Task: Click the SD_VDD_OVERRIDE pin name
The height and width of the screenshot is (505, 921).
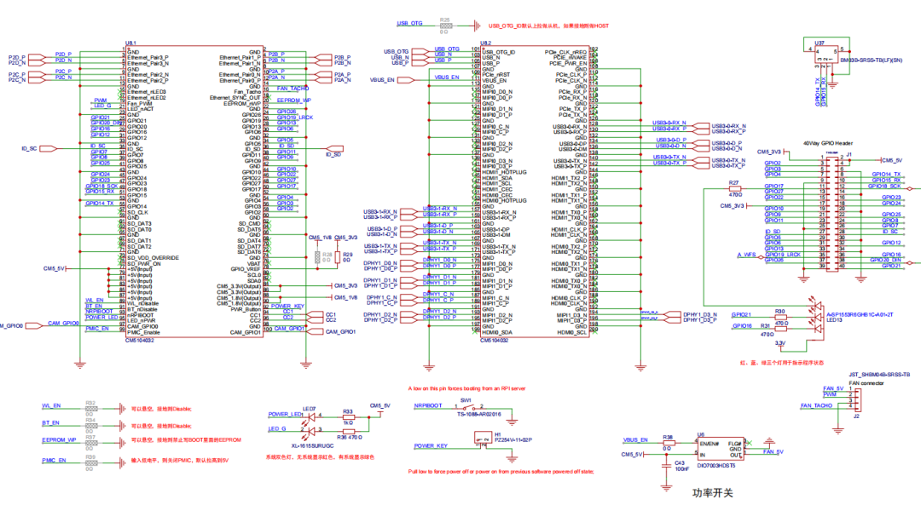Action: [153, 257]
